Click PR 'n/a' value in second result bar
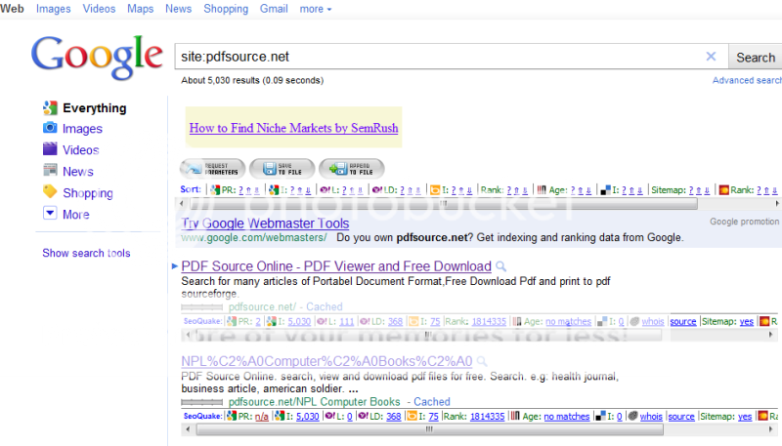Screen dimensions: 782x446 coord(261,417)
